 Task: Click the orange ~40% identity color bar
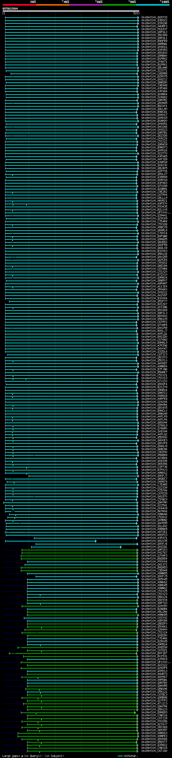(53, 5)
